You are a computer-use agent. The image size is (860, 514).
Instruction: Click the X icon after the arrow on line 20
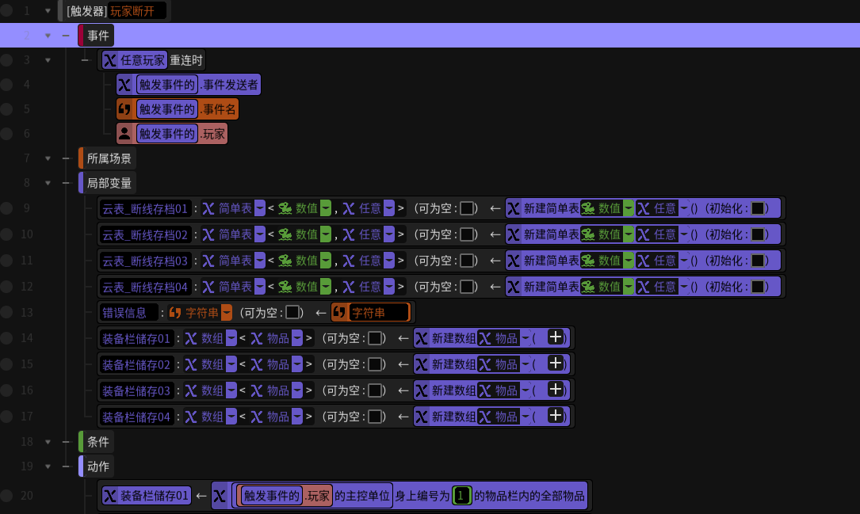220,496
